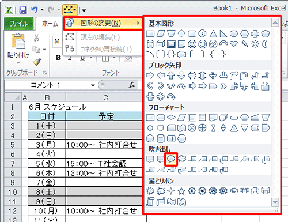Select row 5 header

13,145
